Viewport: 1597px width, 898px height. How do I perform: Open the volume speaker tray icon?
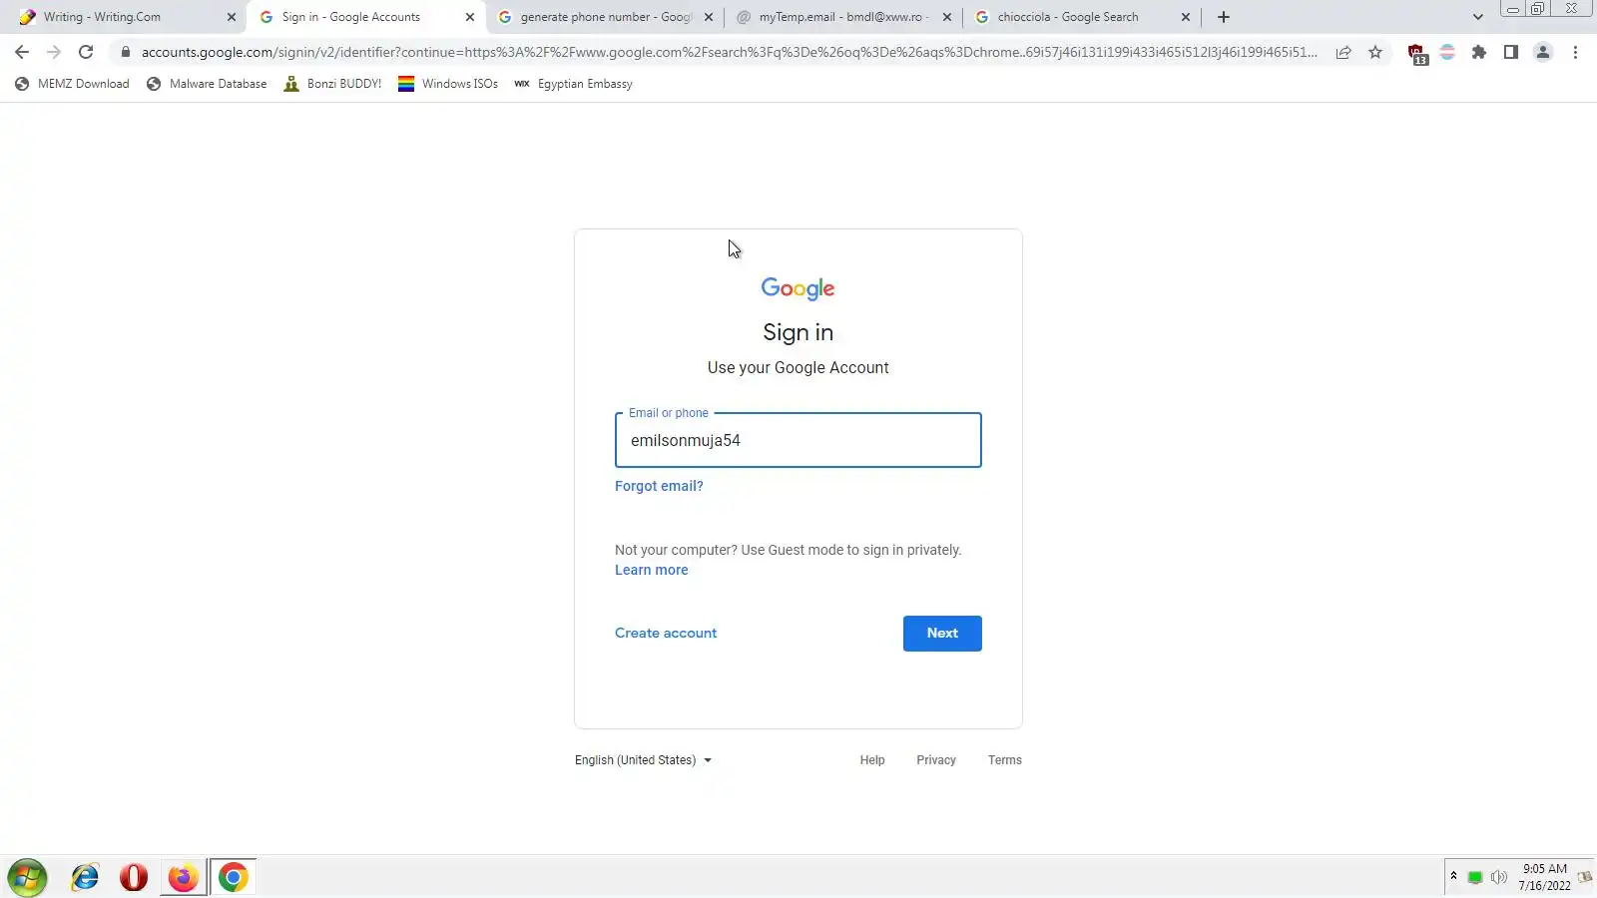(x=1498, y=878)
